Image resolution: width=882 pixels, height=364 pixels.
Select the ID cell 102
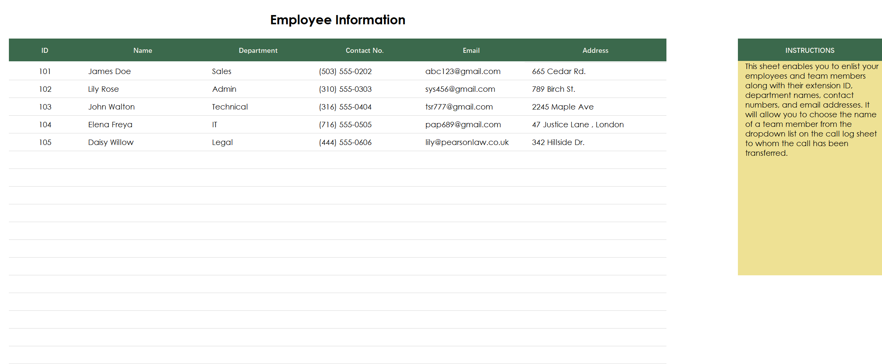point(45,89)
